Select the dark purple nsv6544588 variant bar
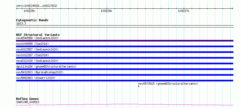Viewport: 241px width, 108px height. tap(125, 41)
